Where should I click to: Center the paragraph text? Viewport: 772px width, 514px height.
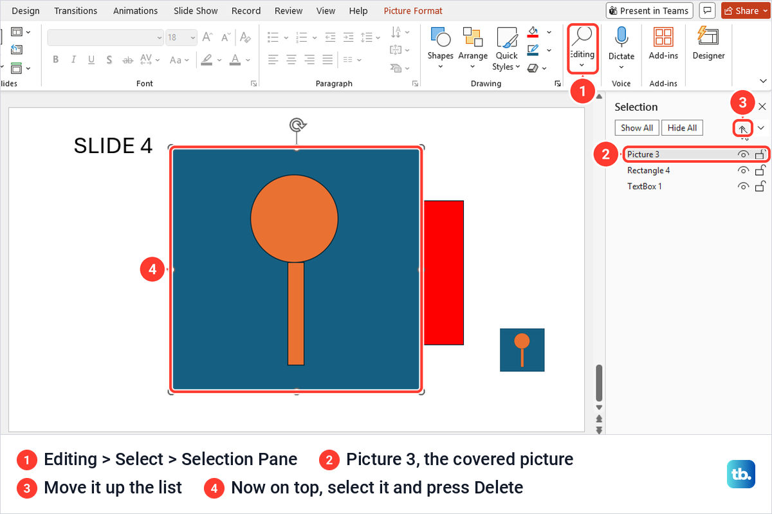click(291, 60)
